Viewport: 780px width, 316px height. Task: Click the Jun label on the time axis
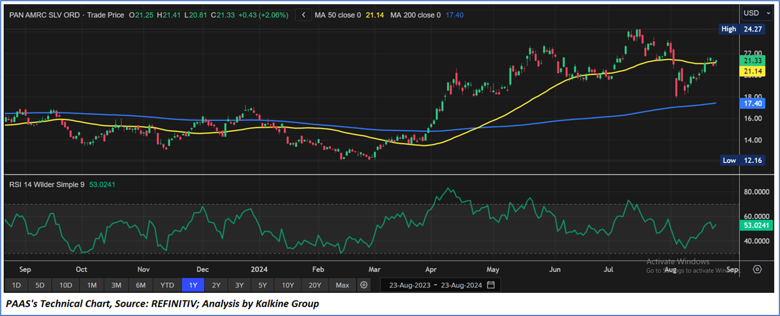tap(555, 269)
